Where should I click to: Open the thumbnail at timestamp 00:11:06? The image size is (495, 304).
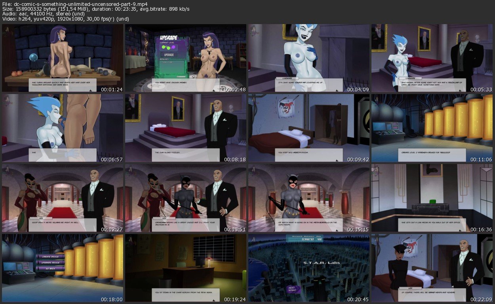[432, 128]
